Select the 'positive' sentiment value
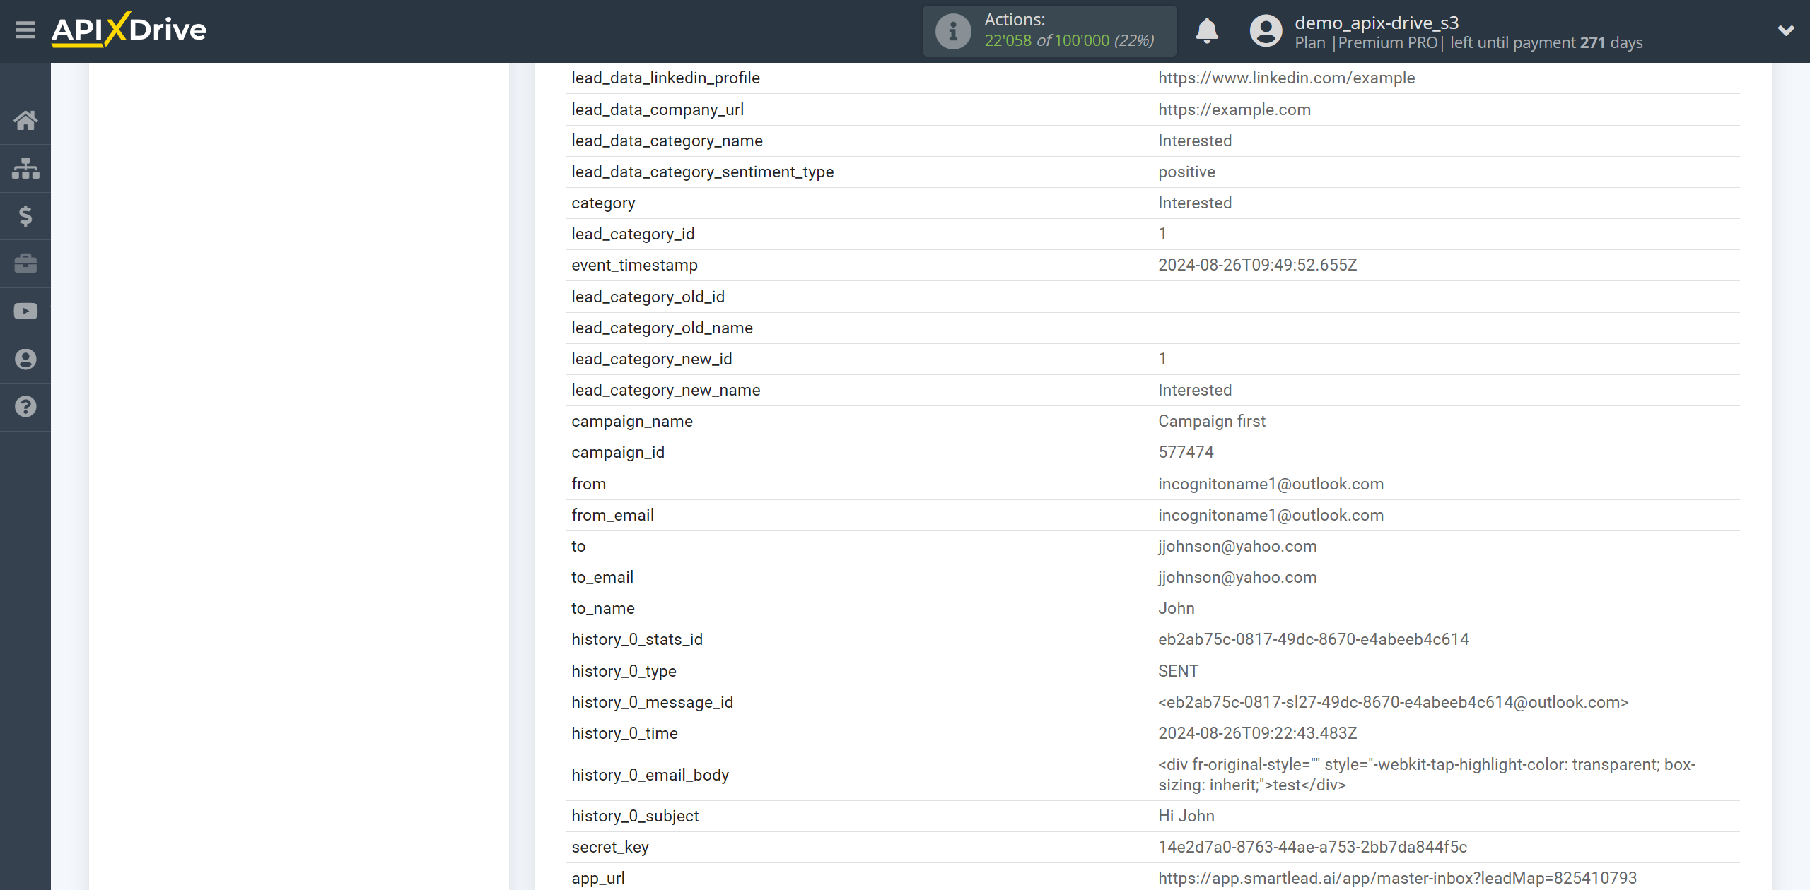1810x890 pixels. (1186, 172)
